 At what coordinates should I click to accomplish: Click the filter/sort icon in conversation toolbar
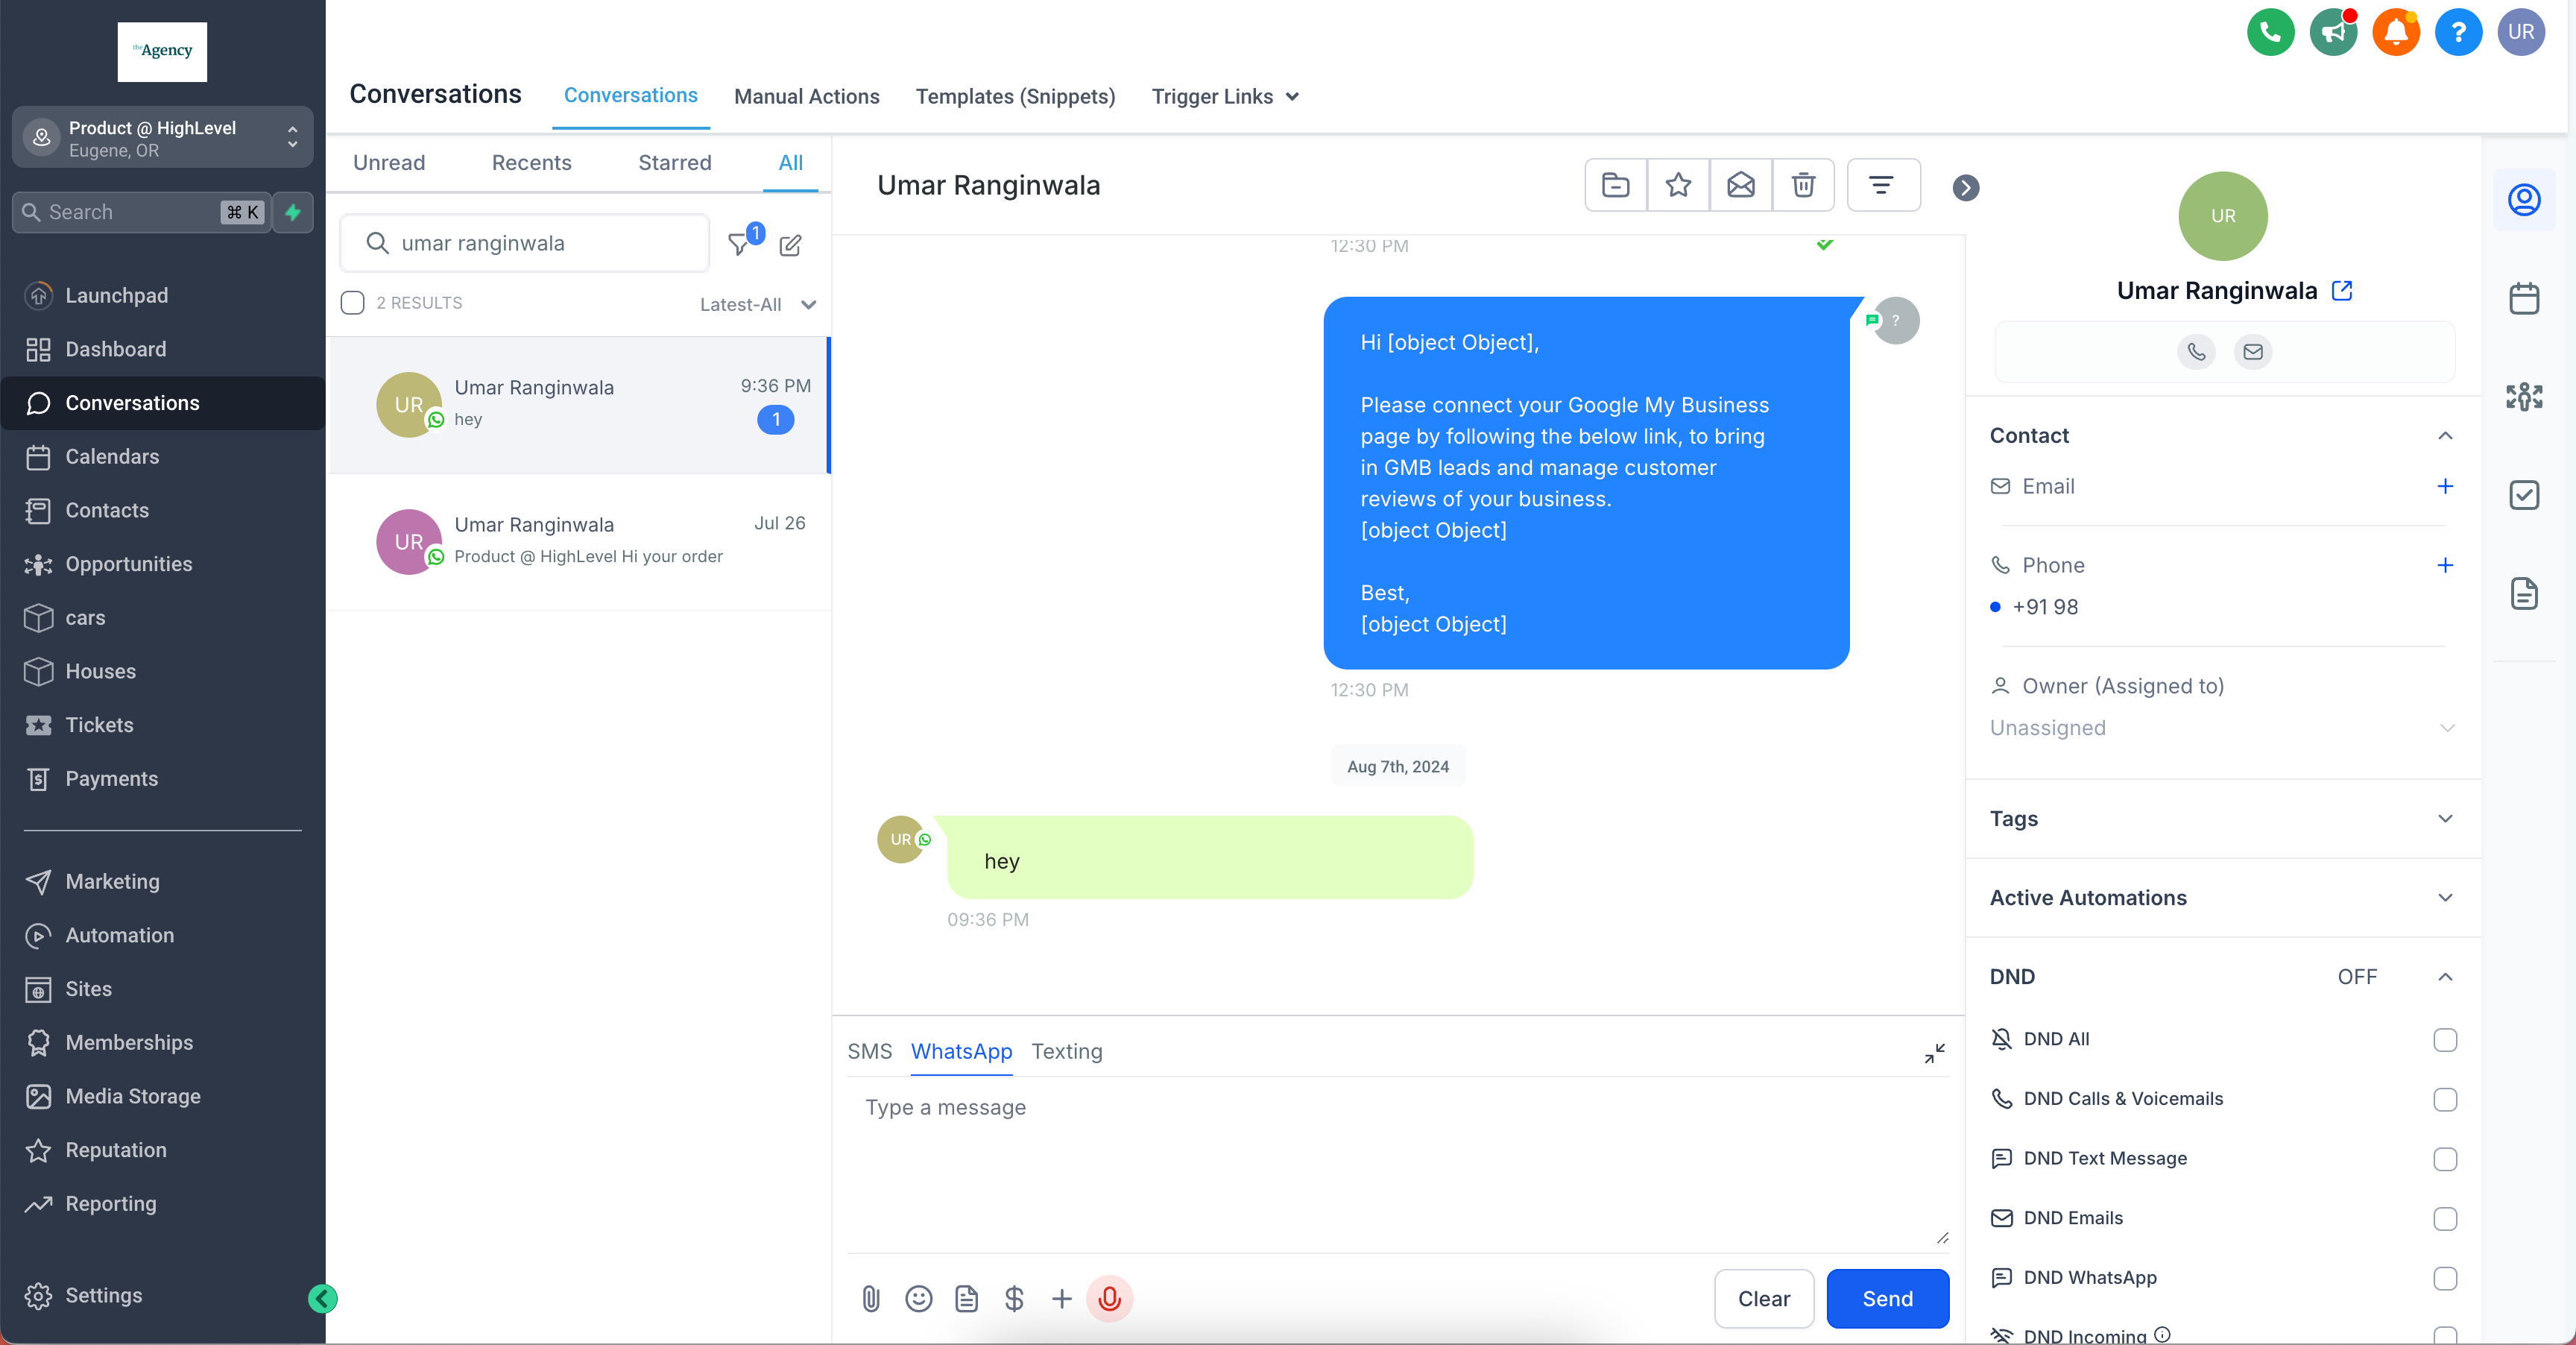(x=1881, y=186)
